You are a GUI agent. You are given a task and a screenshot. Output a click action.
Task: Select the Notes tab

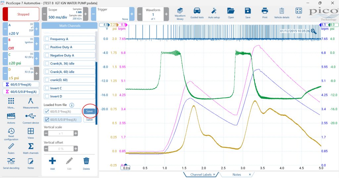pyautogui.click(x=237, y=175)
